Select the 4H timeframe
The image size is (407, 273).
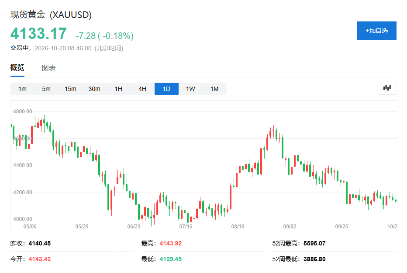point(142,89)
